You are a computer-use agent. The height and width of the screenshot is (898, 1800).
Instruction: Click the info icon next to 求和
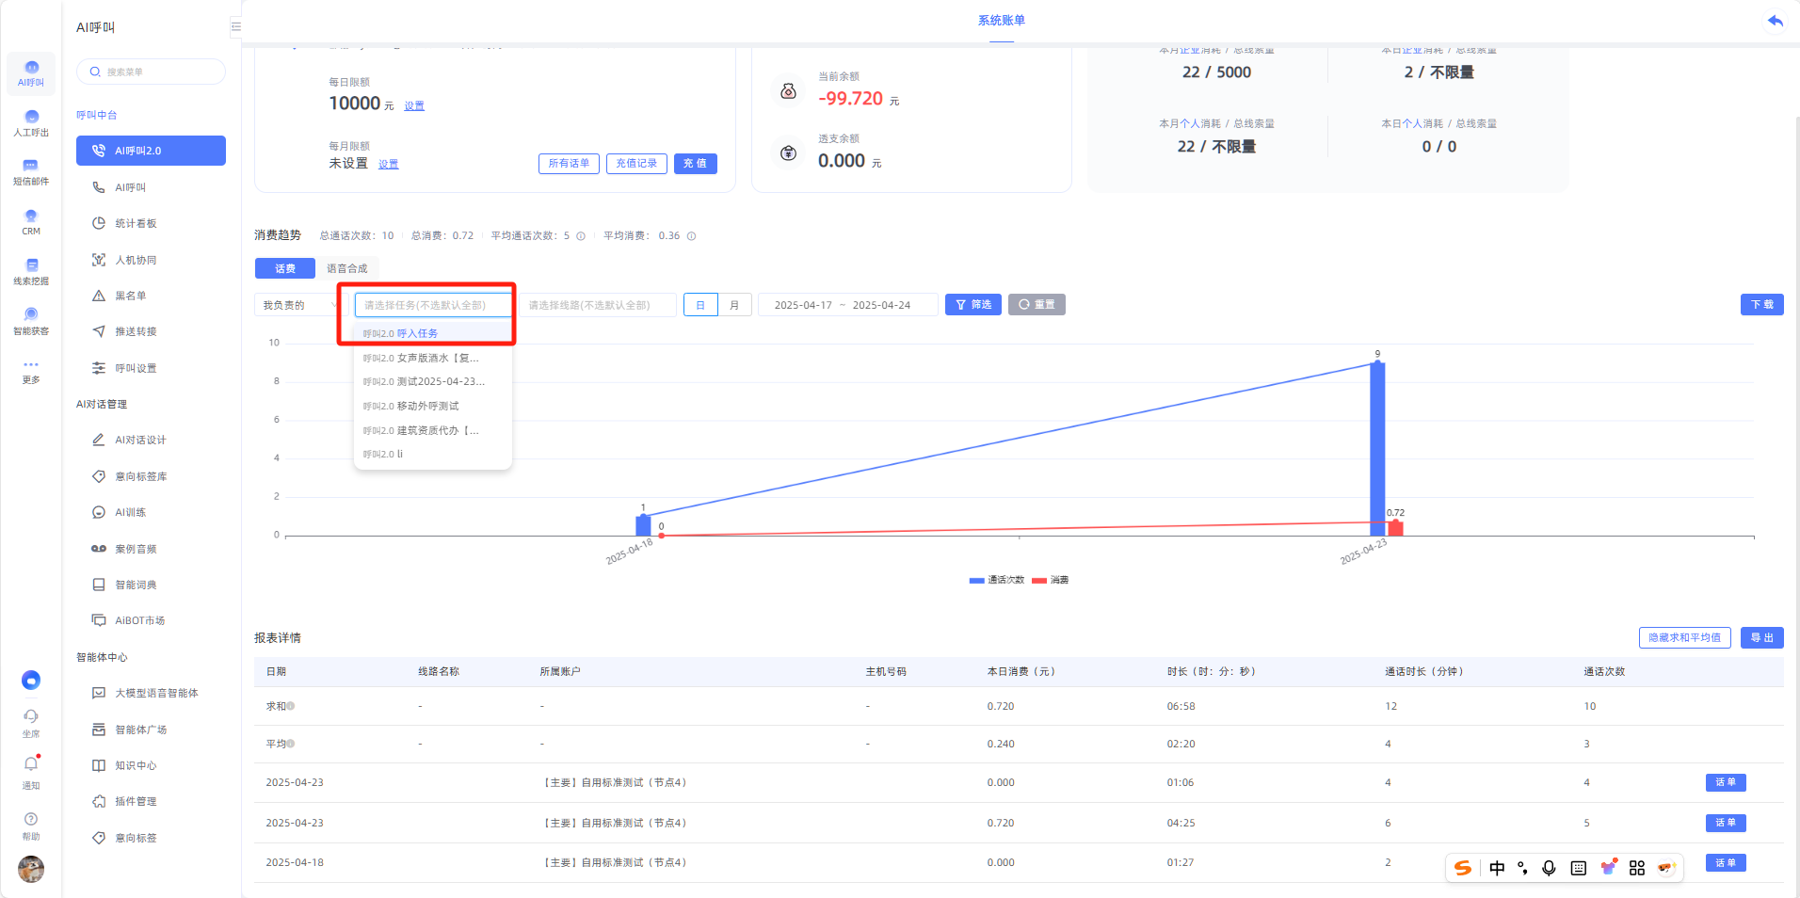[291, 706]
